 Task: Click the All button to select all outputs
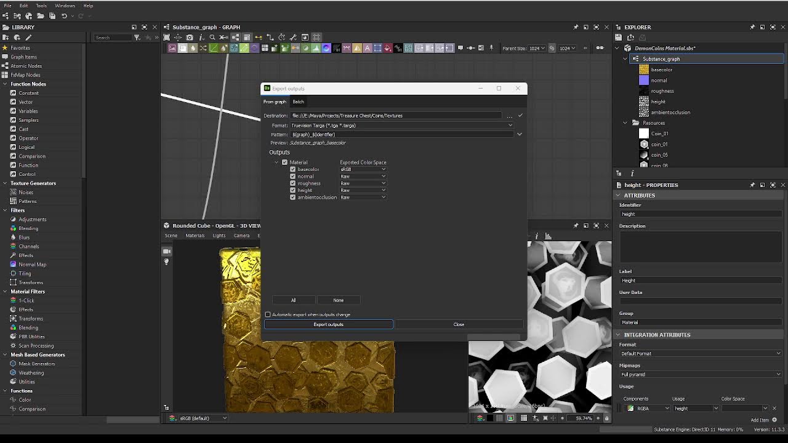click(x=293, y=300)
